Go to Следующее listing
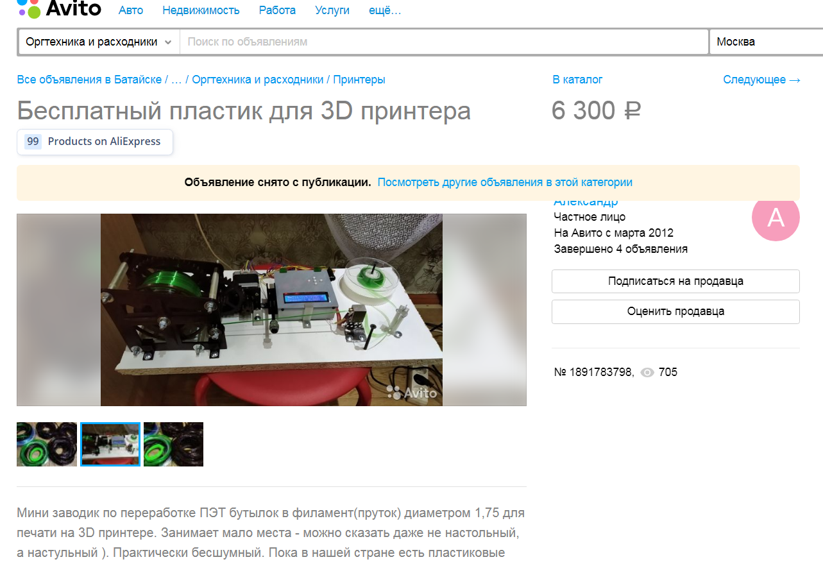The height and width of the screenshot is (564, 823). coord(761,80)
